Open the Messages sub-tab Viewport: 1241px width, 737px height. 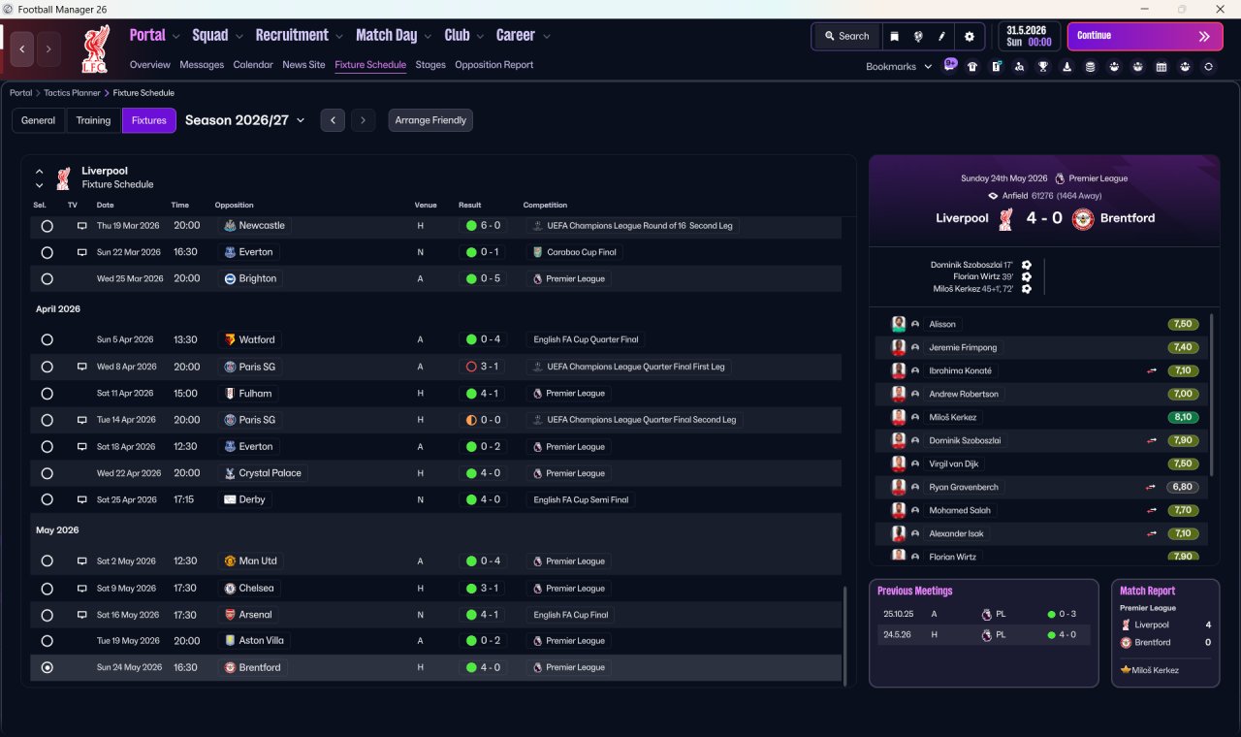(202, 65)
